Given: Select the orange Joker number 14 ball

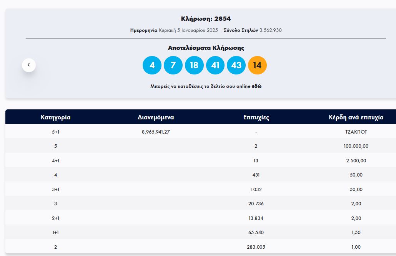Looking at the screenshot, I should (x=257, y=65).
